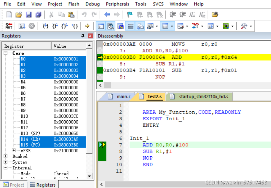
Task: Show next statement yellow arrow
Action: [x=88, y=26]
